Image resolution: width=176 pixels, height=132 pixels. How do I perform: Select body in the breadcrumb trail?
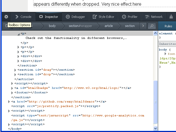click(52, 26)
